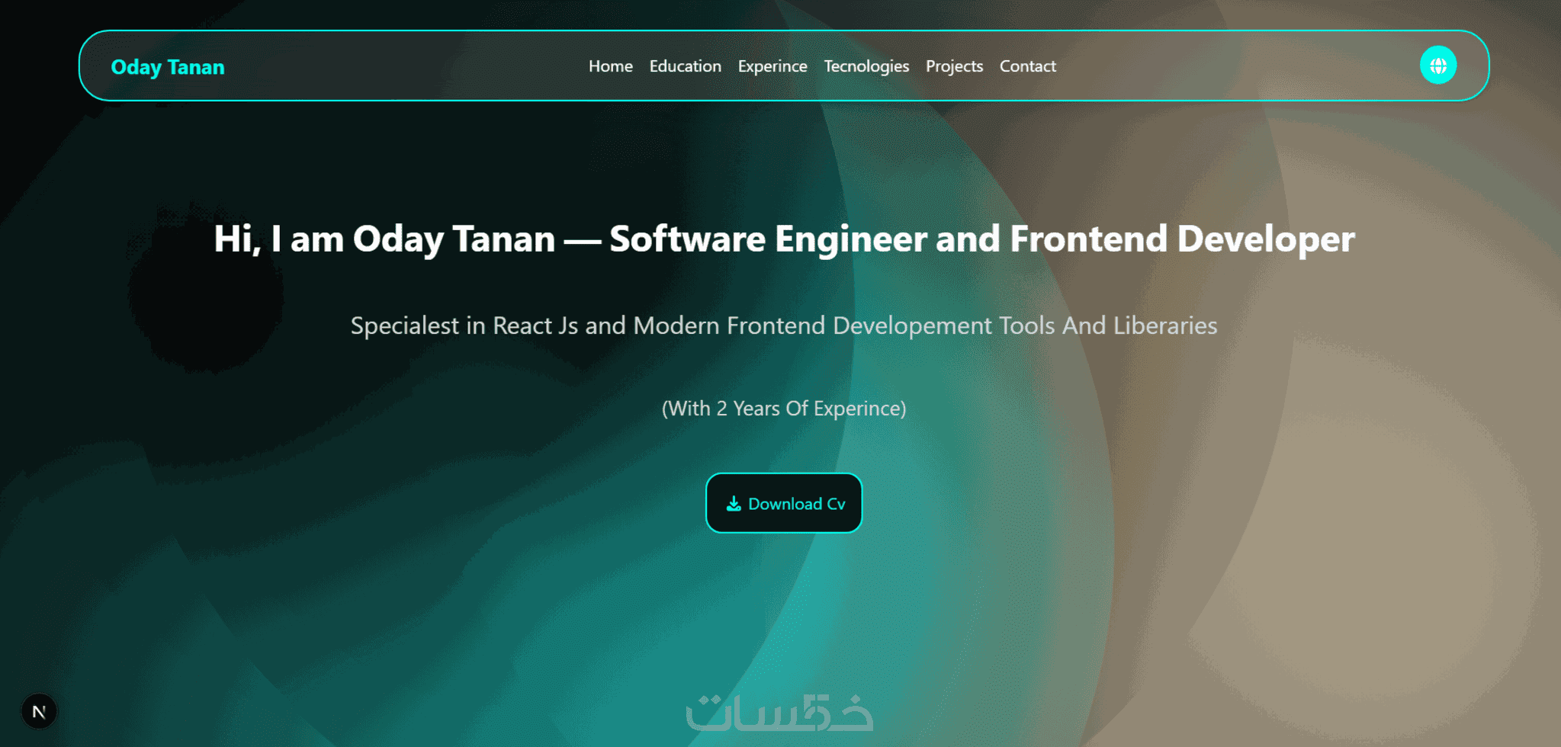This screenshot has height=747, width=1561.
Task: Click the Oday Tanan logo text
Action: (x=168, y=67)
